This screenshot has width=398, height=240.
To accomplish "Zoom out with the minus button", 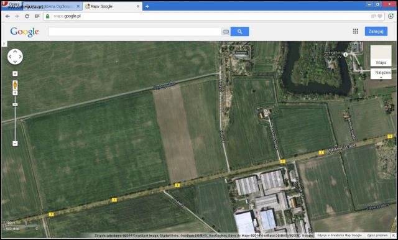I will pyautogui.click(x=15, y=144).
